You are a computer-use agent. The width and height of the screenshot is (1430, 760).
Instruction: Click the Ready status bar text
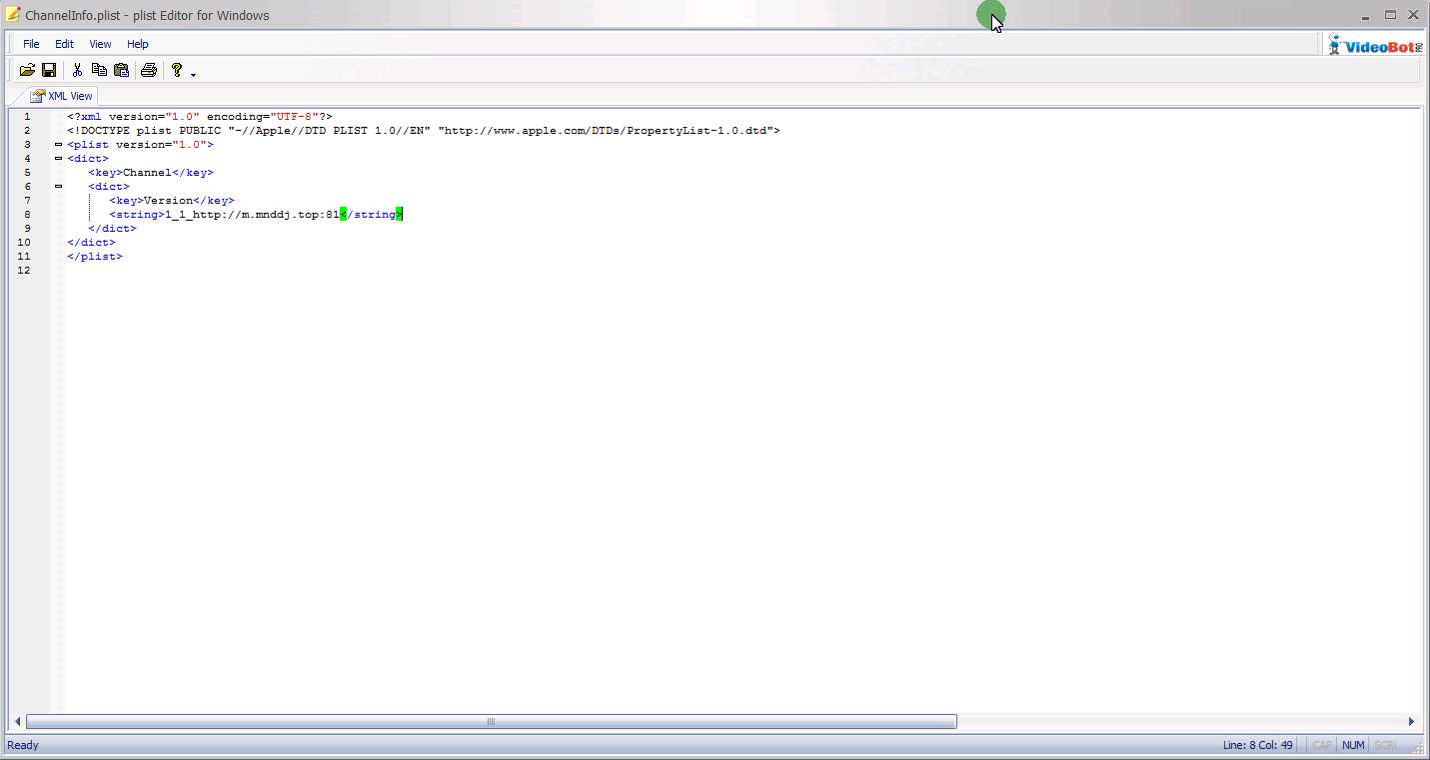click(23, 745)
